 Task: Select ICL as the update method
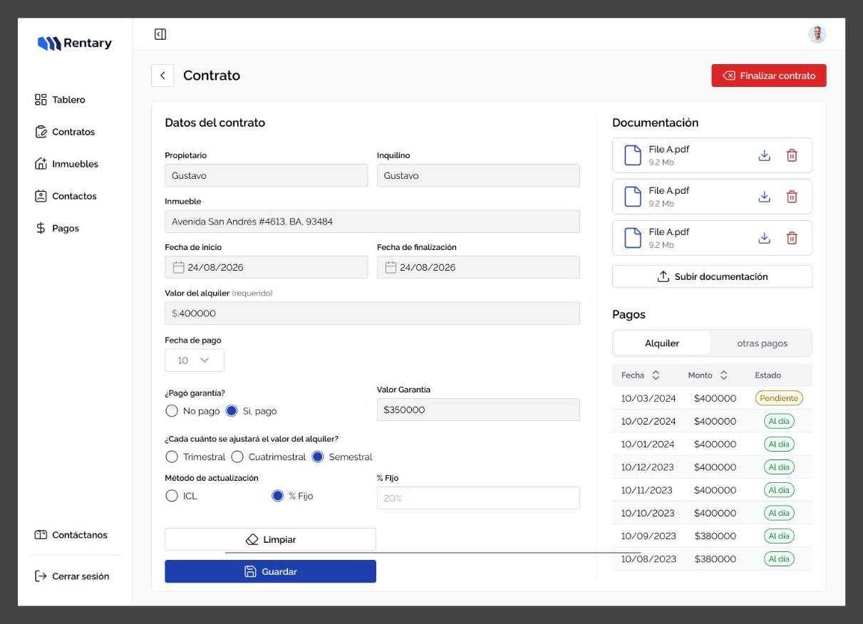pos(171,496)
